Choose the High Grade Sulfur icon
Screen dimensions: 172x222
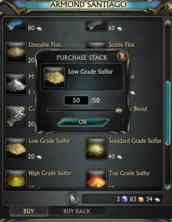tap(16, 179)
